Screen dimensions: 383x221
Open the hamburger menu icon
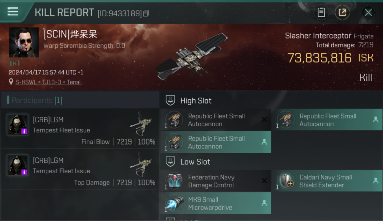pos(13,11)
